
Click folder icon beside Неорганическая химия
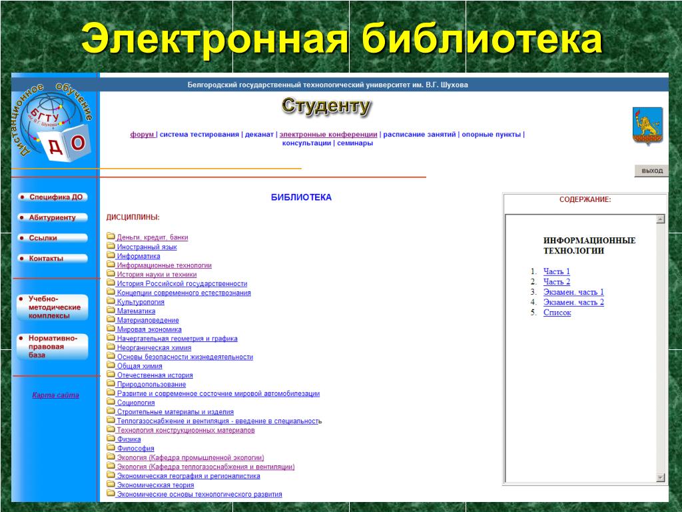[x=111, y=347]
